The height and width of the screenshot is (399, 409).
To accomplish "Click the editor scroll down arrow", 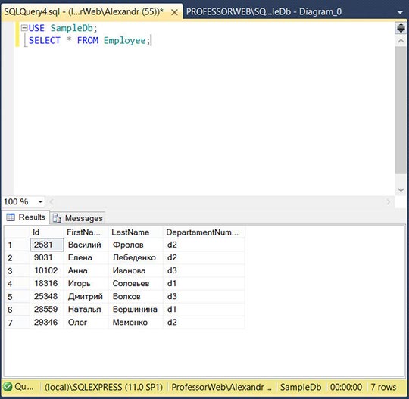I will pos(401,189).
